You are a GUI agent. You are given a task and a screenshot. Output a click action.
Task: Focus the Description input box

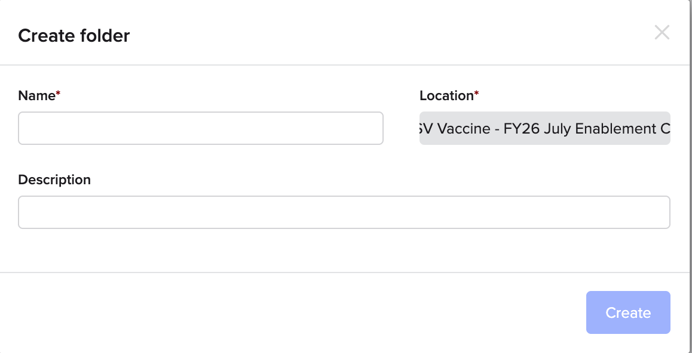click(344, 212)
